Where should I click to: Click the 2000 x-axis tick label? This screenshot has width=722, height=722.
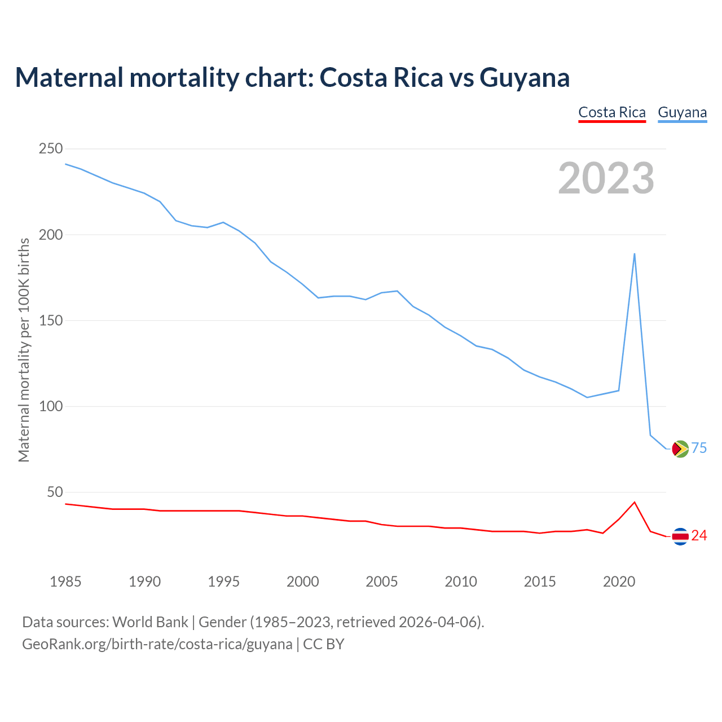(303, 582)
